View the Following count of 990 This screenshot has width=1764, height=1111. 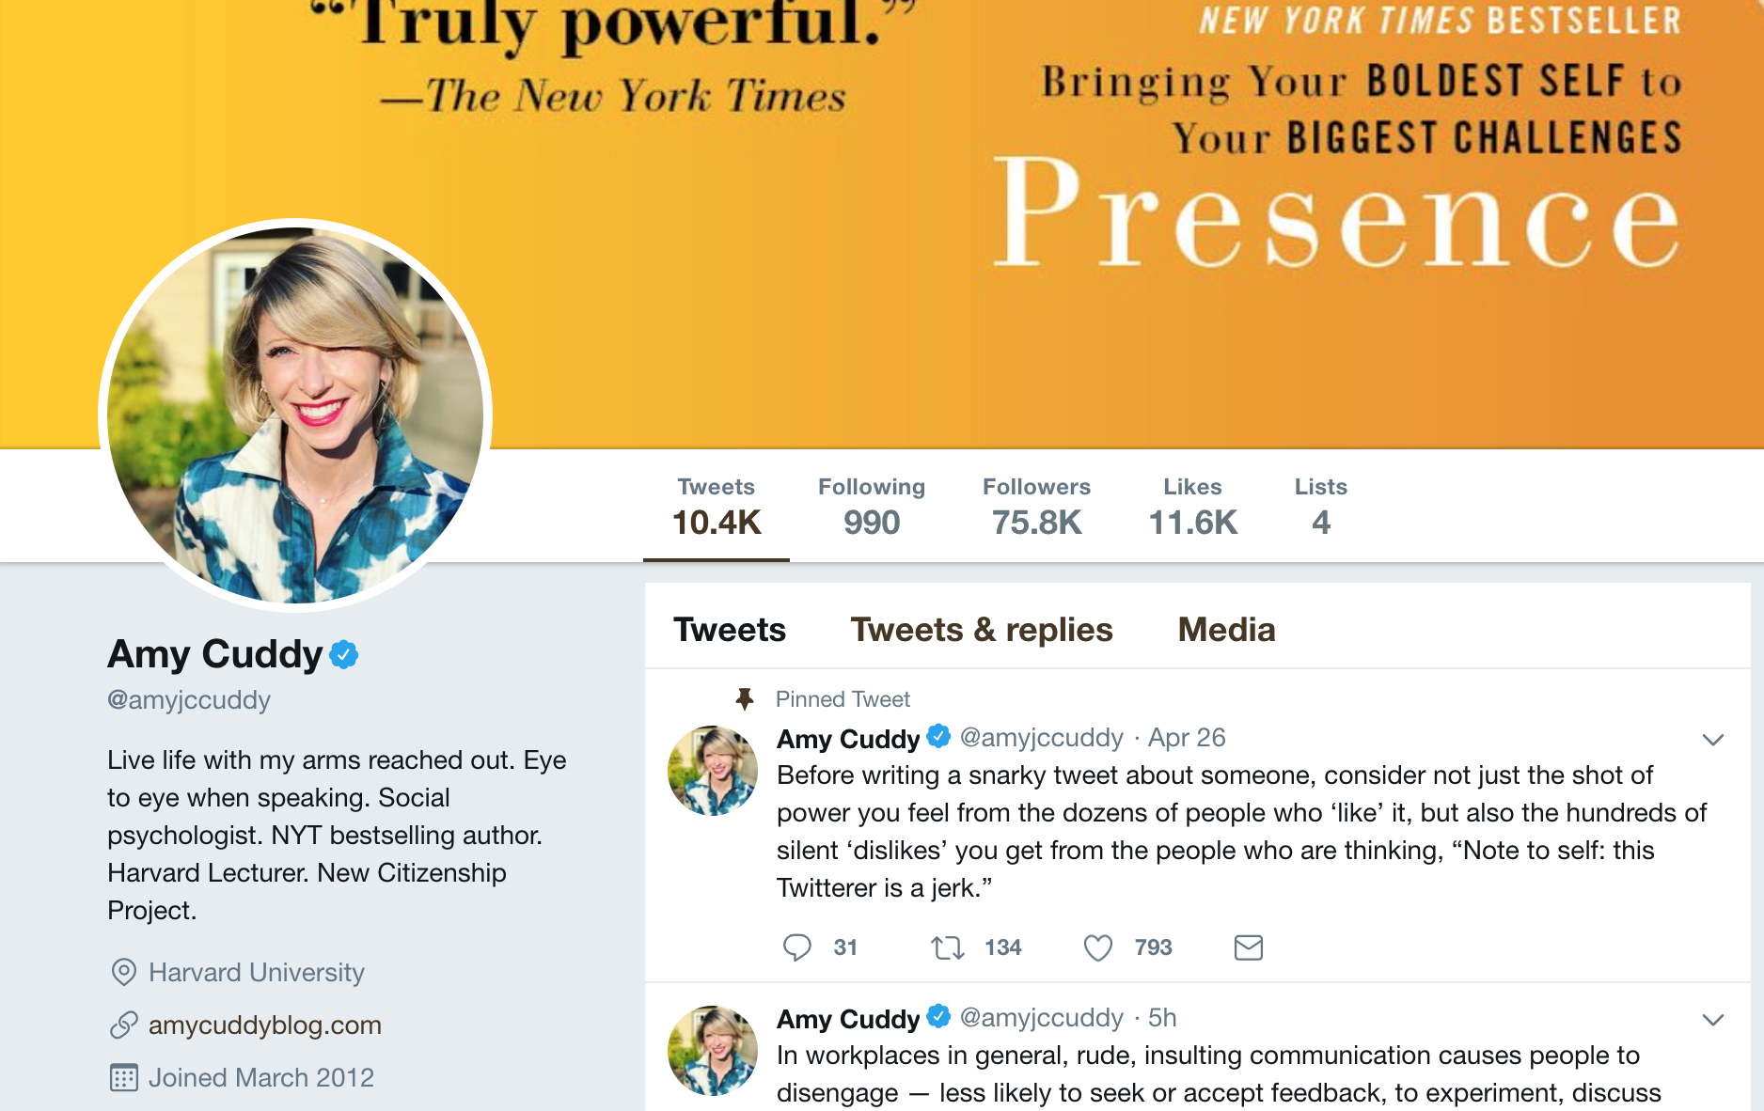pos(871,506)
